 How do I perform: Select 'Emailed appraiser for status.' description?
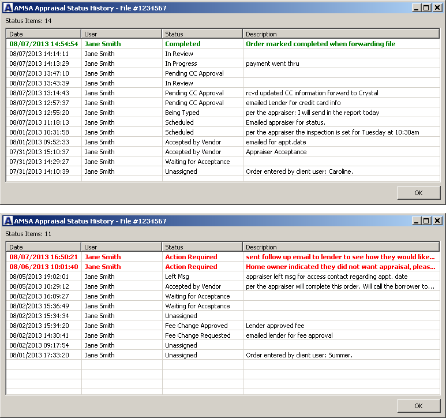(286, 122)
